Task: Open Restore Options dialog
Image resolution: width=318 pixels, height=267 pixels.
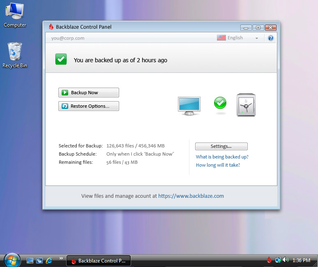Action: [89, 106]
